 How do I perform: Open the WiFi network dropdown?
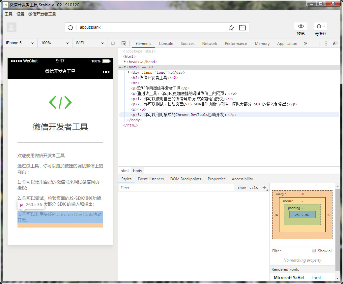[x=90, y=43]
